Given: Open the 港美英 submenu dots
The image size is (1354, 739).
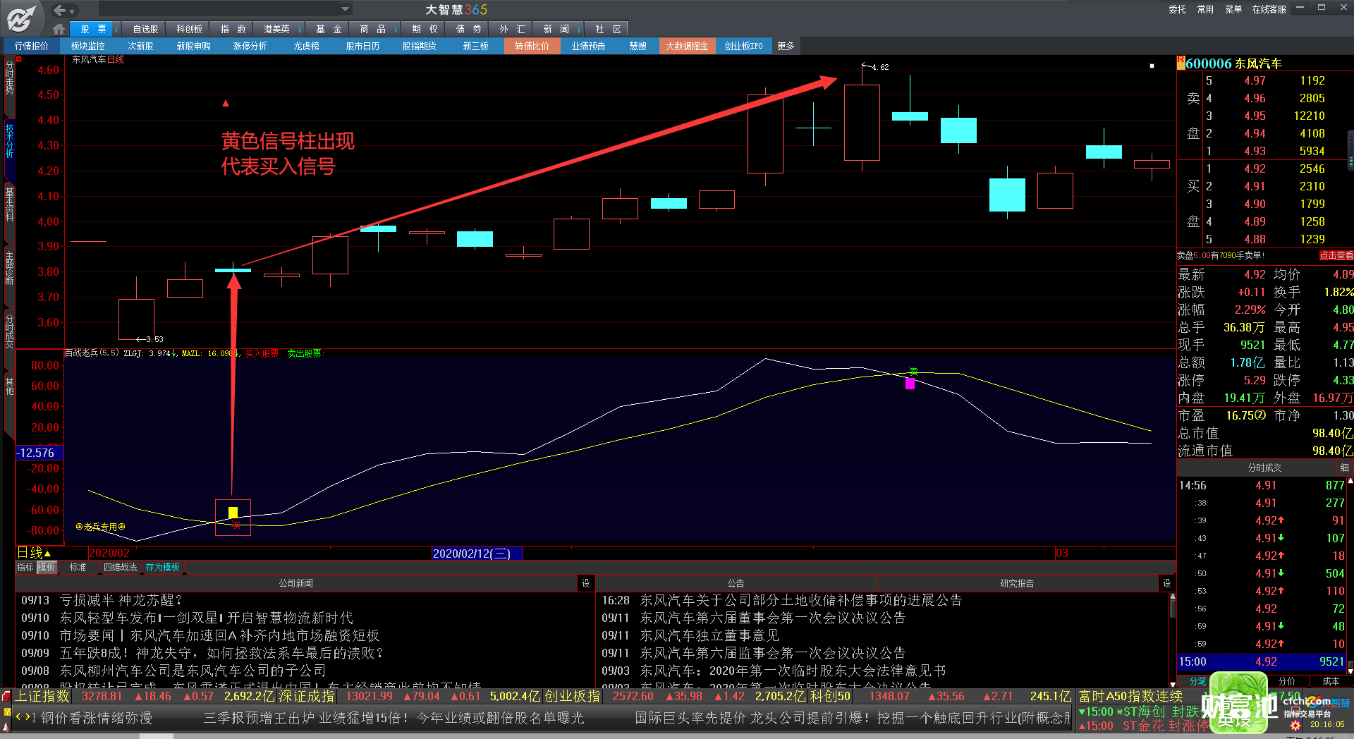Looking at the screenshot, I should pos(300,29).
